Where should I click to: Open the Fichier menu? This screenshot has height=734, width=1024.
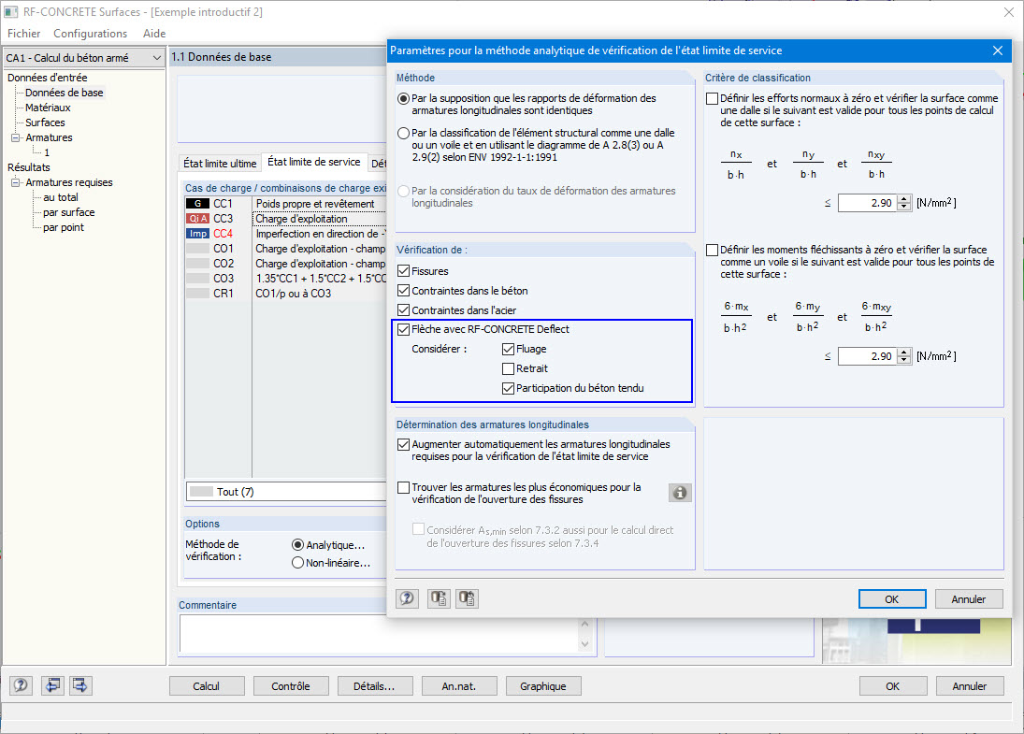pyautogui.click(x=24, y=34)
